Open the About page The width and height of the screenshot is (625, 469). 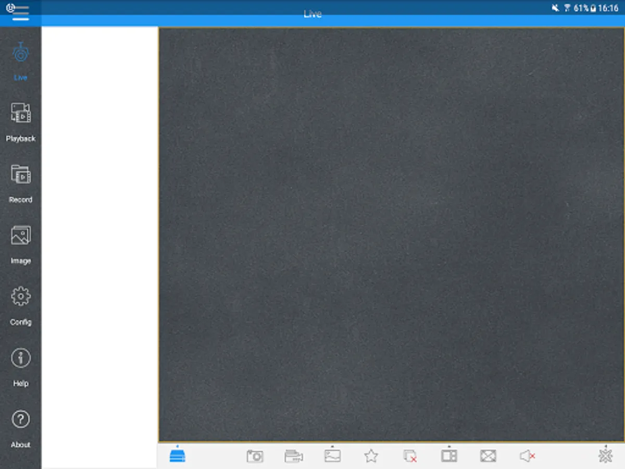[21, 428]
